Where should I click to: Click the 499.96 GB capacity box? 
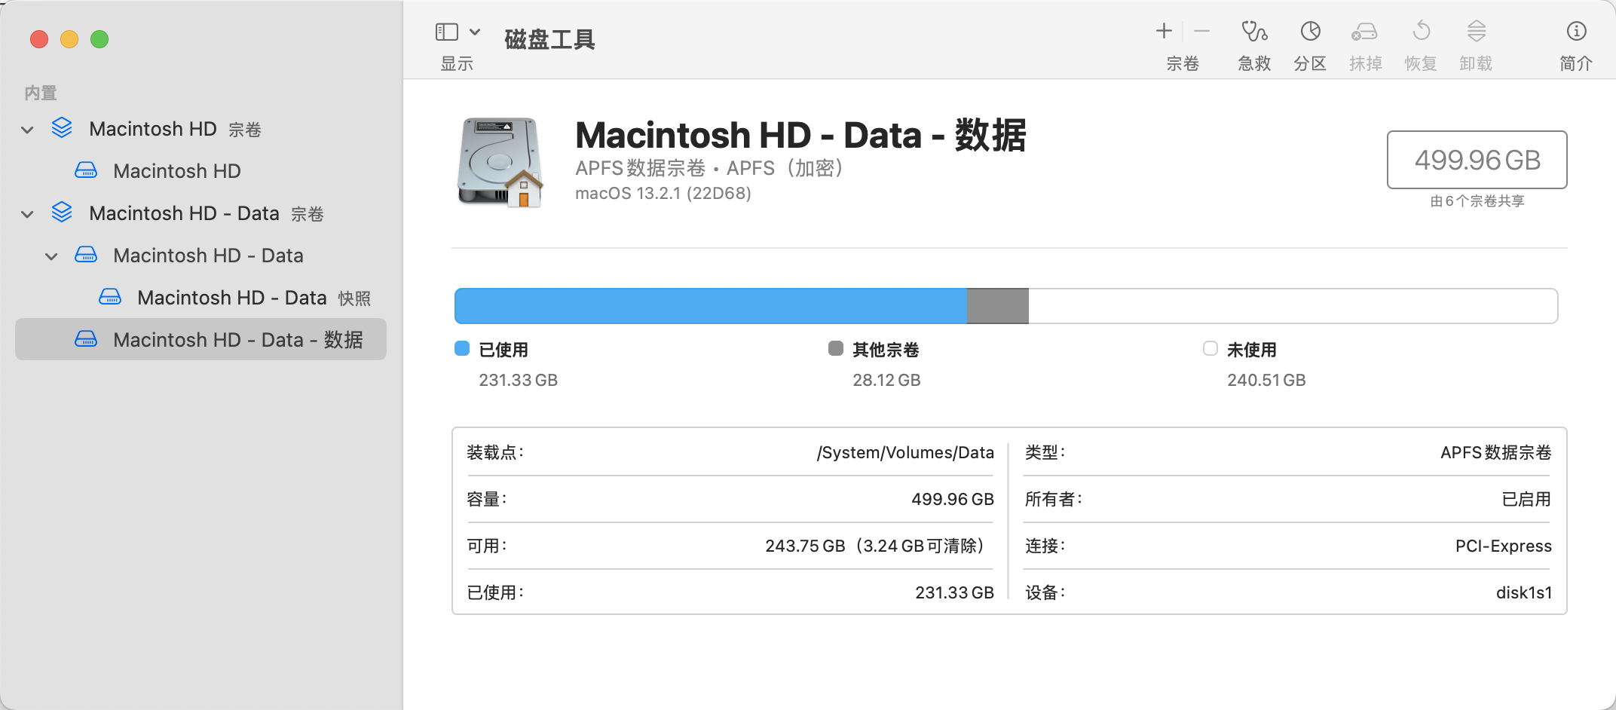pyautogui.click(x=1477, y=160)
